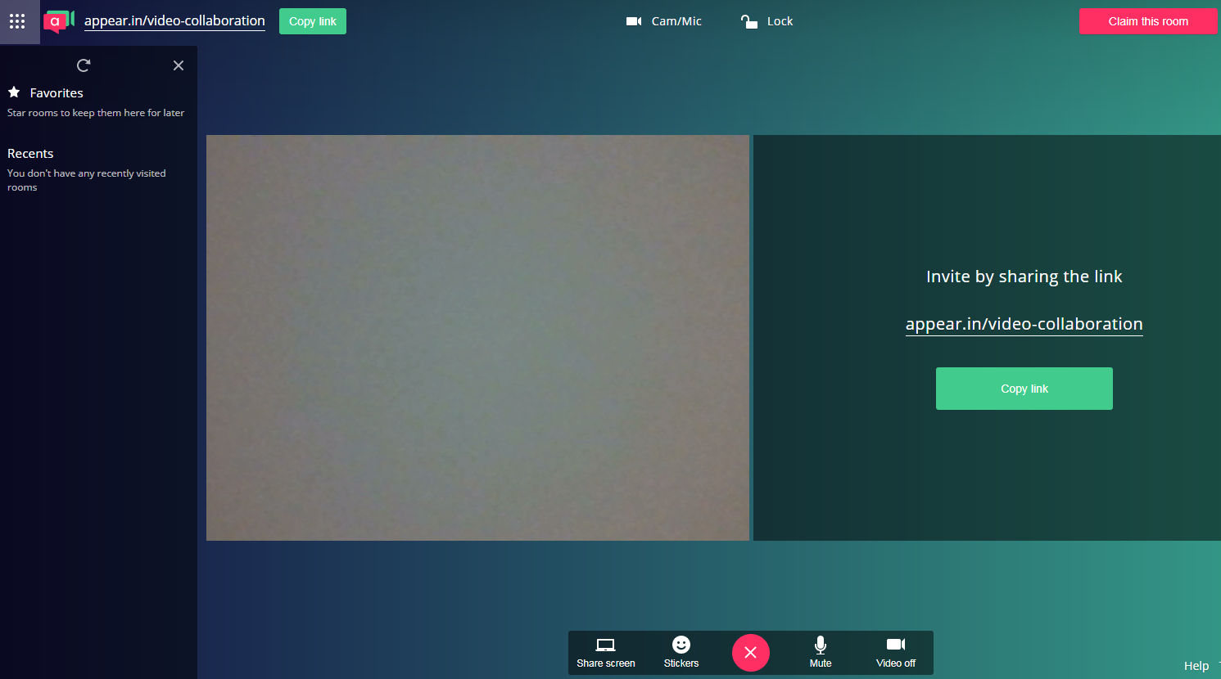1221x679 pixels.
Task: Copy room link from top bar
Action: pyautogui.click(x=313, y=21)
